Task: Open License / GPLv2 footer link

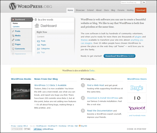Action: click(x=23, y=126)
